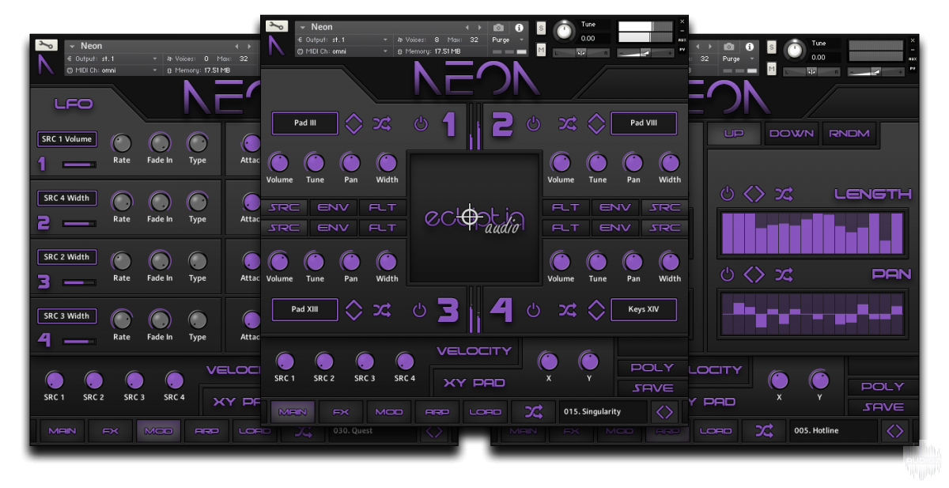Click preset arrows next to 005. Hotline
949x488 pixels.
[x=894, y=431]
